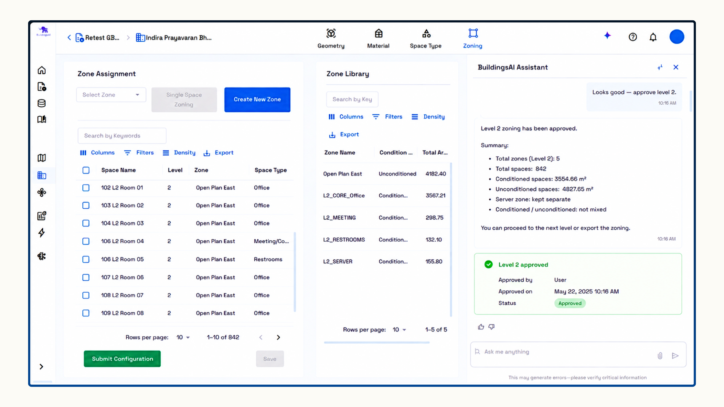Image resolution: width=724 pixels, height=407 pixels.
Task: Export the Zone Library table
Action: (344, 134)
